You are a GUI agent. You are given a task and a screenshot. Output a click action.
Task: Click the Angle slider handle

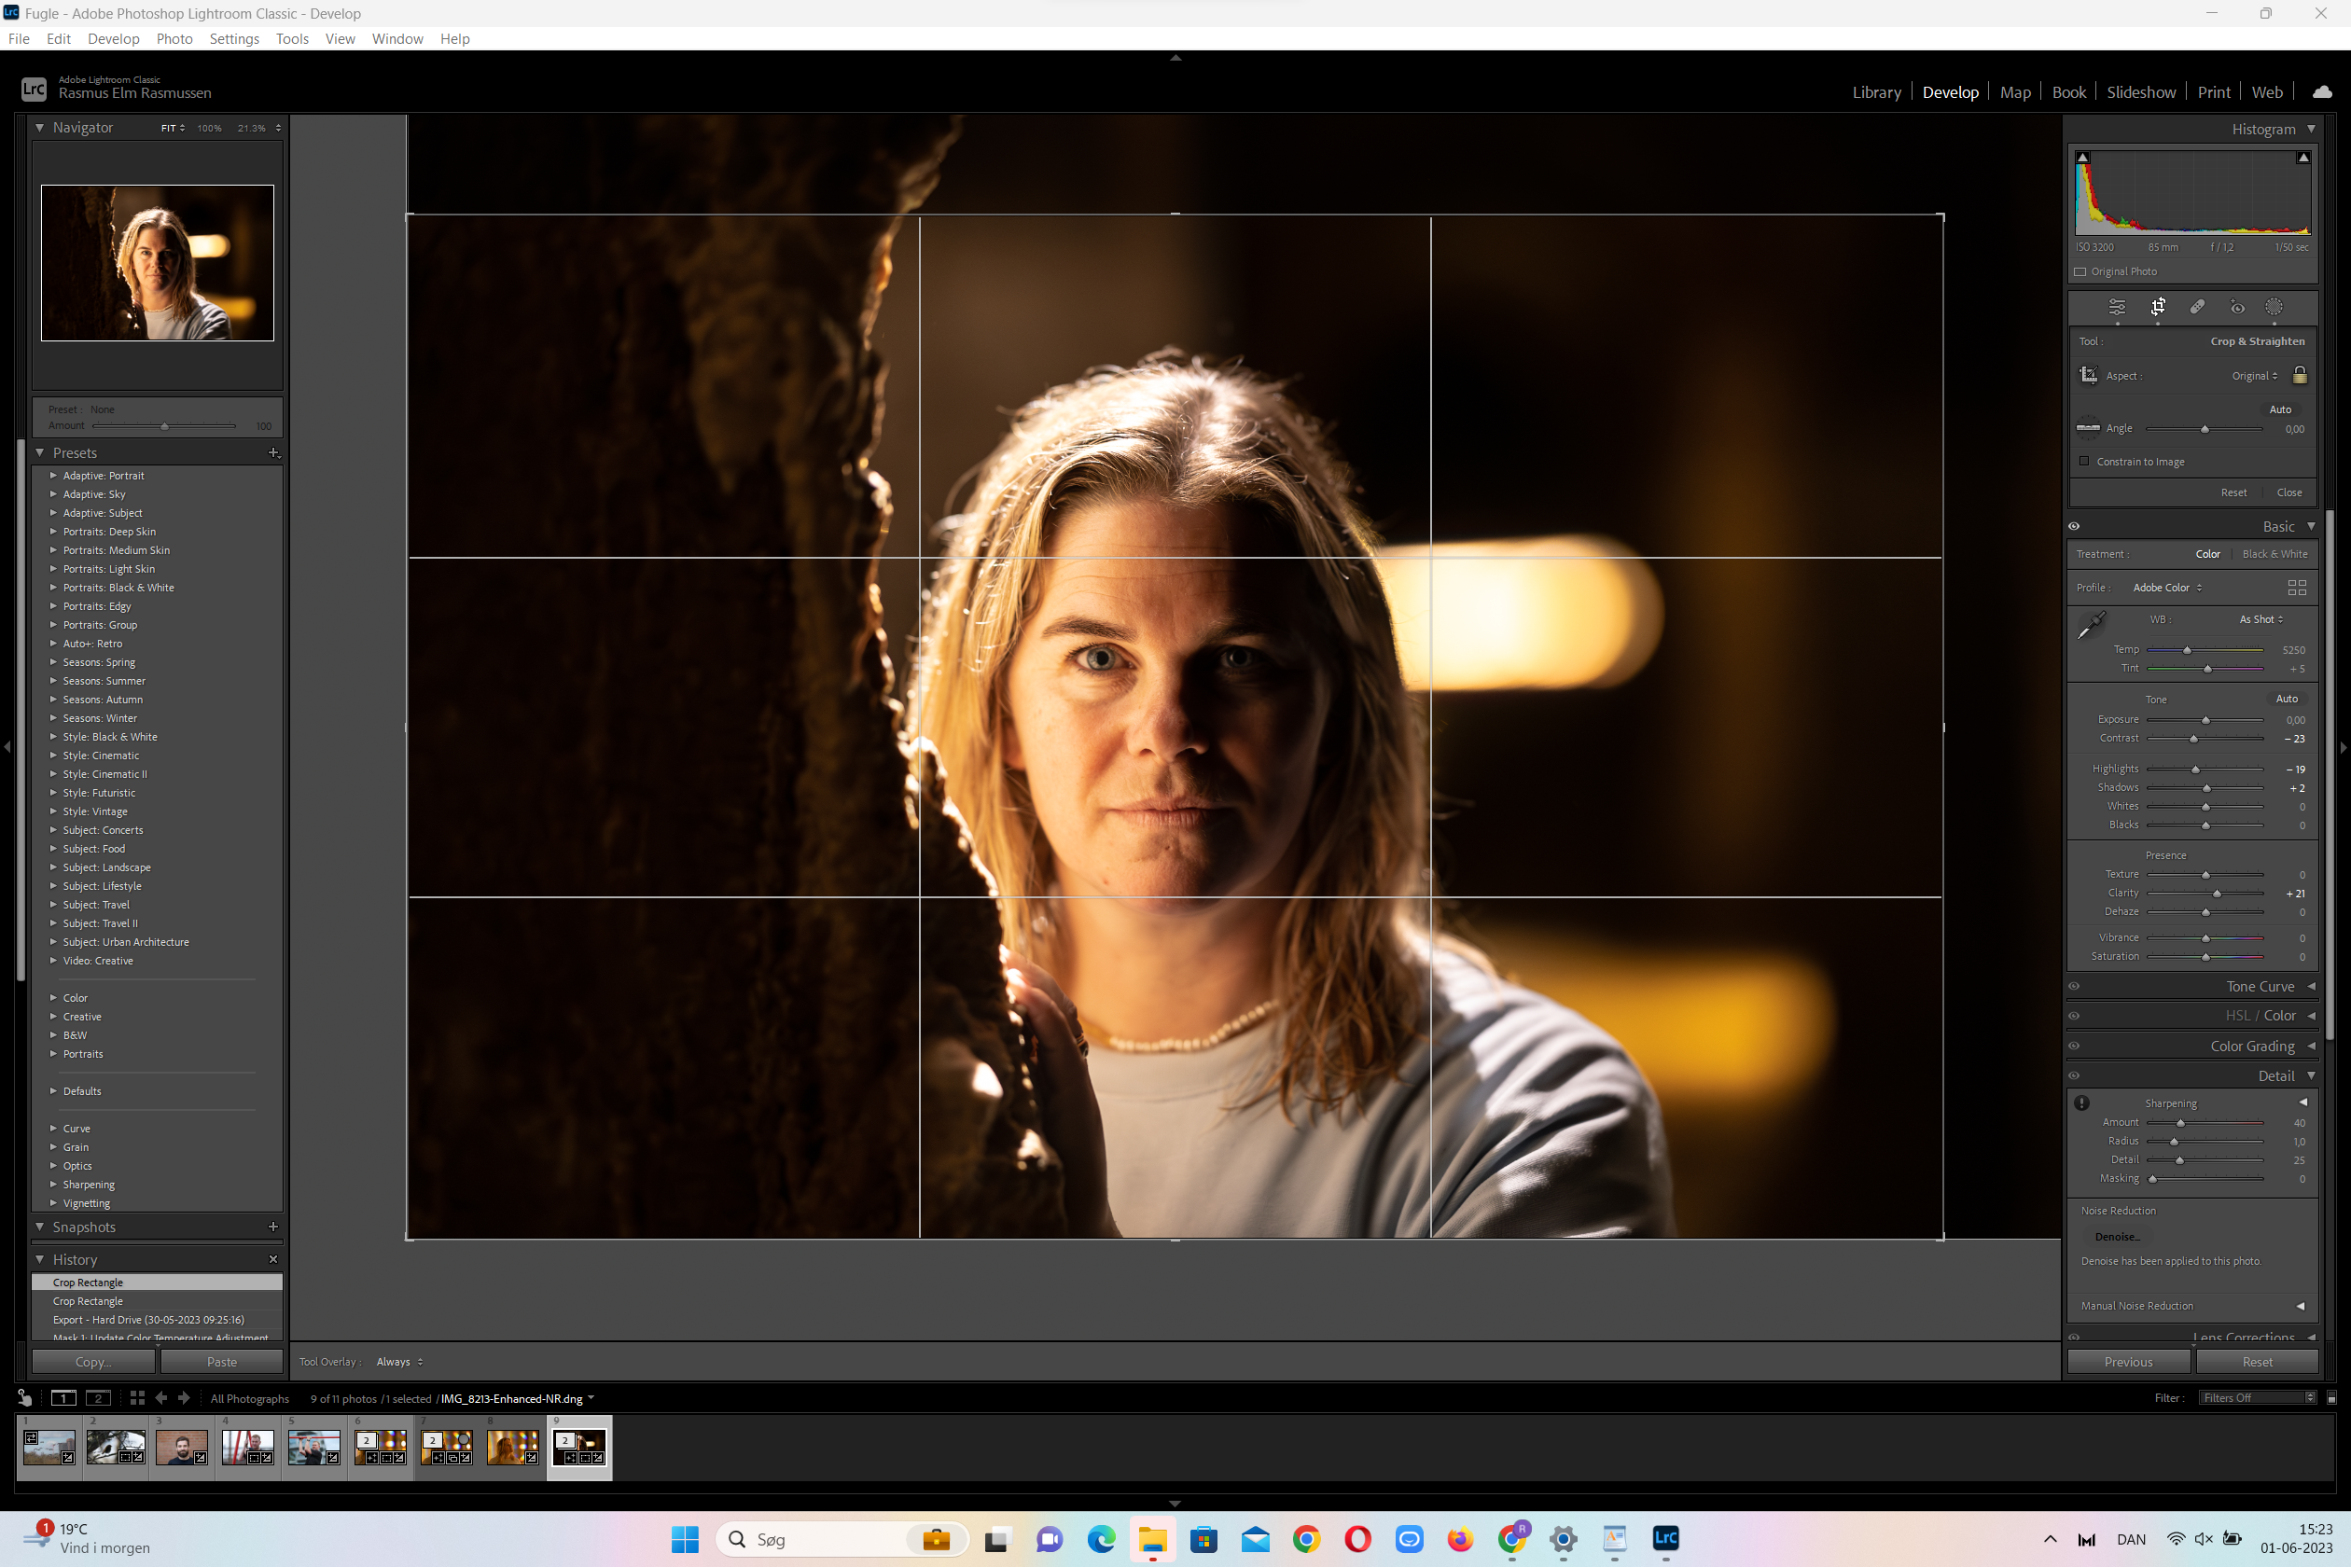(x=2204, y=429)
